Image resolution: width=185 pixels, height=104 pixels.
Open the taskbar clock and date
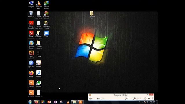[x=152, y=102]
